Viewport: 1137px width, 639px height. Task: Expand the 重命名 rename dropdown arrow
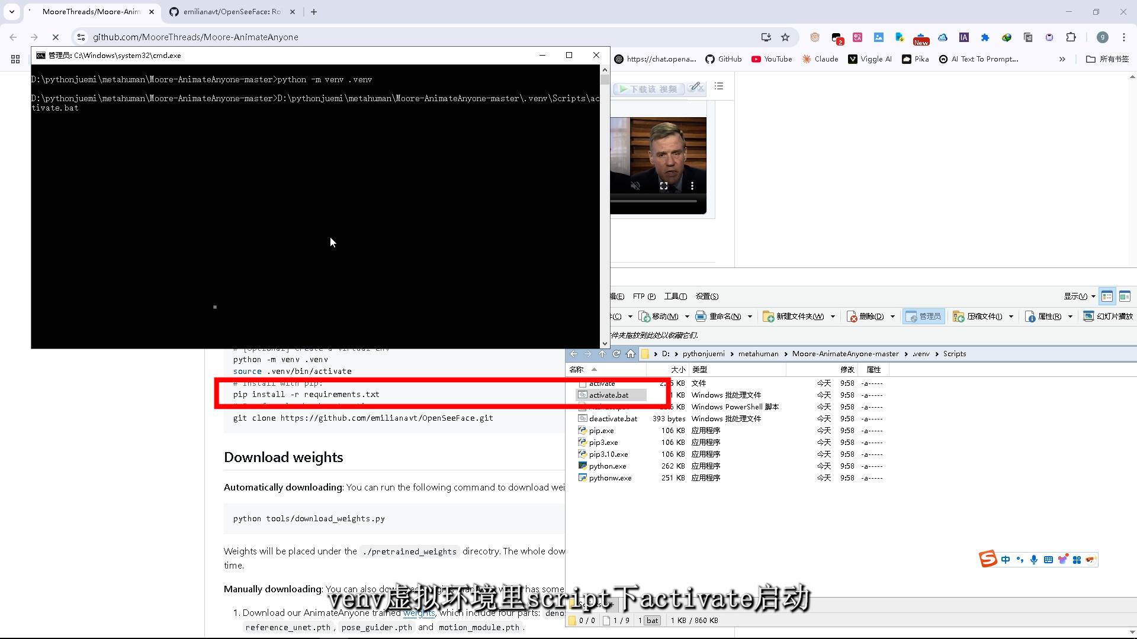(x=750, y=317)
